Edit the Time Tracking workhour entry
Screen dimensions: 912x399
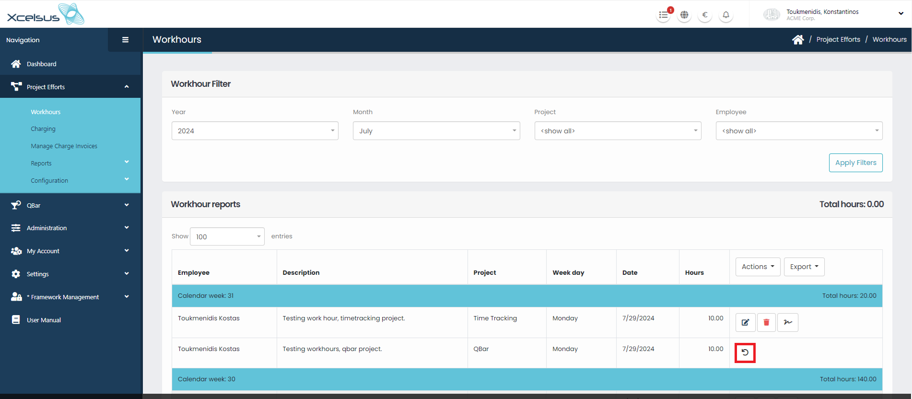(745, 322)
